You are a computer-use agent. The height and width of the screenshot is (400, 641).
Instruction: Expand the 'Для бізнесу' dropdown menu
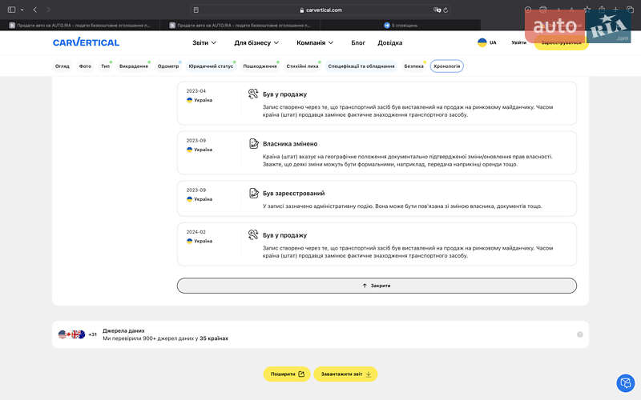click(256, 42)
